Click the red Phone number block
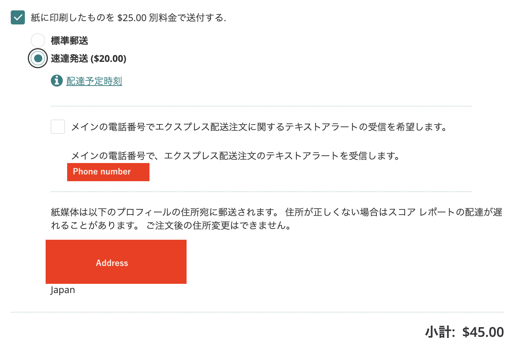This screenshot has width=520, height=352. point(108,172)
